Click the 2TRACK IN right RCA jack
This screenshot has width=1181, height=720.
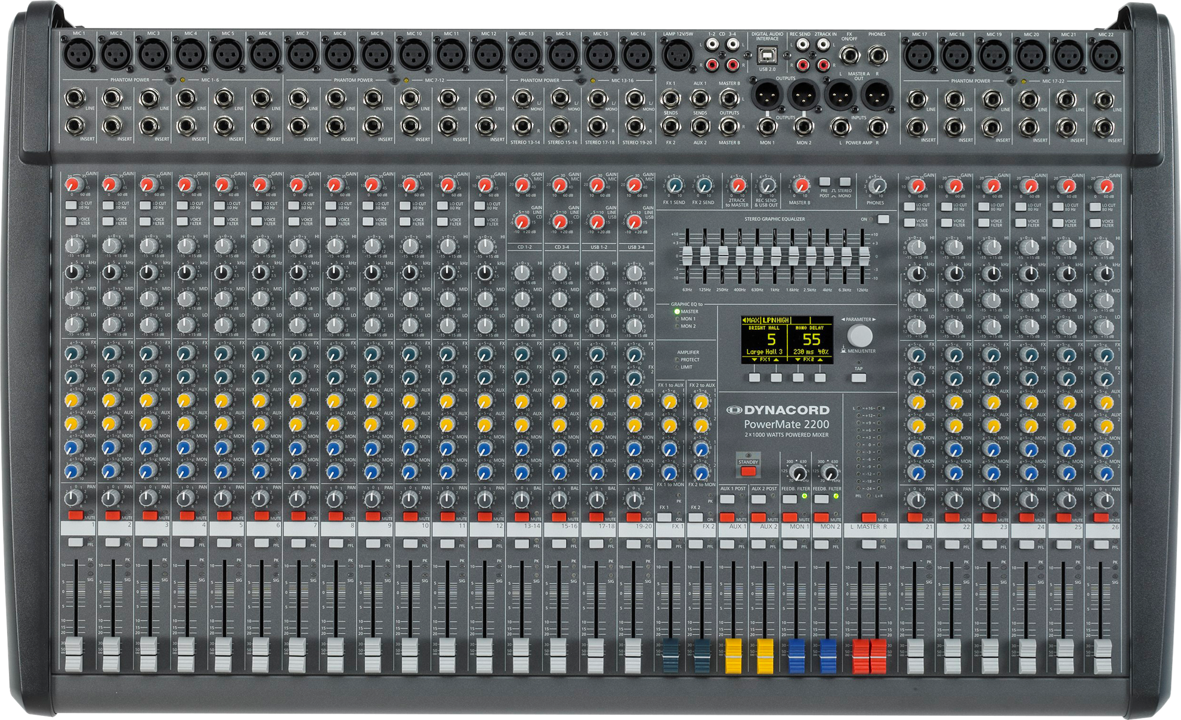pos(824,64)
